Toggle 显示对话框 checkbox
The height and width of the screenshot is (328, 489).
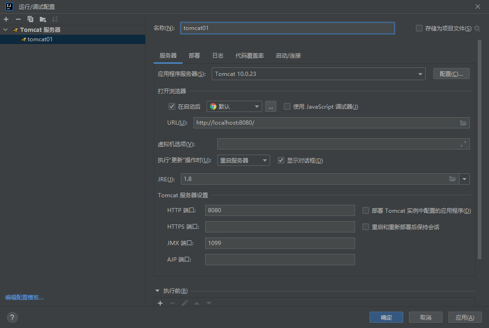pyautogui.click(x=281, y=160)
